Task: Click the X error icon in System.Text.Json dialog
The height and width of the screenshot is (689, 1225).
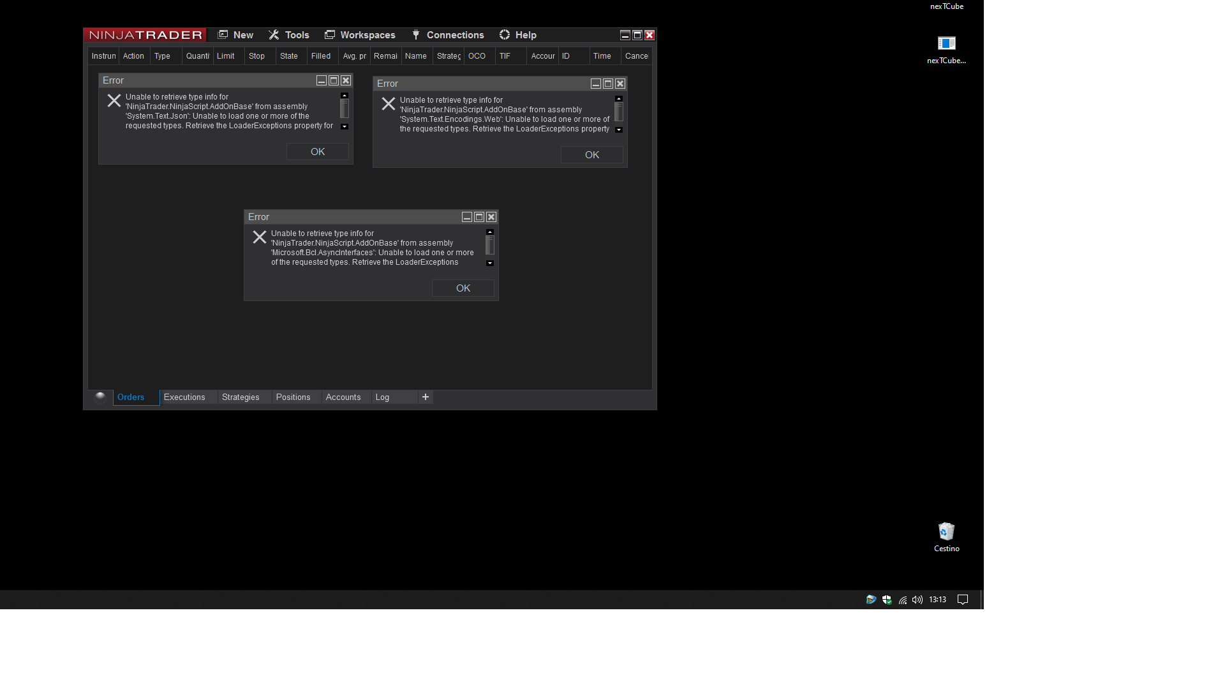Action: (x=114, y=101)
